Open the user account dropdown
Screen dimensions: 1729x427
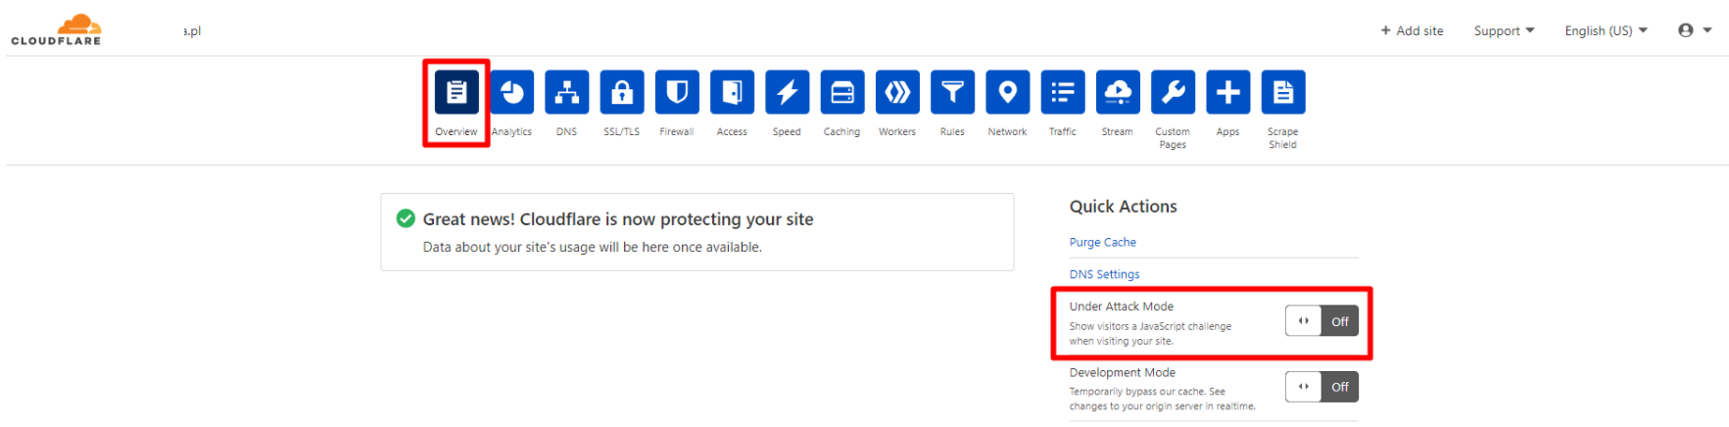[1695, 30]
